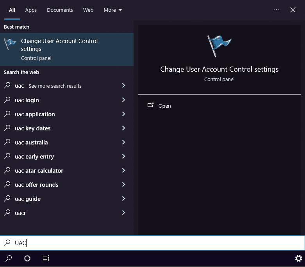This screenshot has height=267, width=305.
Task: Expand chevron next to 'uac key dates'
Action: click(123, 128)
